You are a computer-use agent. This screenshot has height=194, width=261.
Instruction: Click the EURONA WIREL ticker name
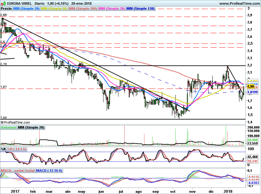[19, 3]
